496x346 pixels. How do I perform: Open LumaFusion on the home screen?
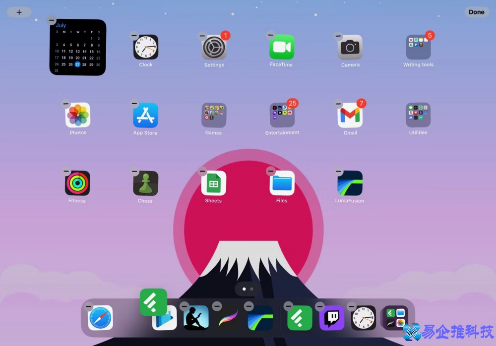[x=349, y=183]
